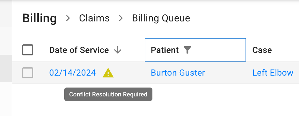Screen dimensions: 299x116
Task: Click the yellow conflict warning triangle
Action: click(108, 73)
